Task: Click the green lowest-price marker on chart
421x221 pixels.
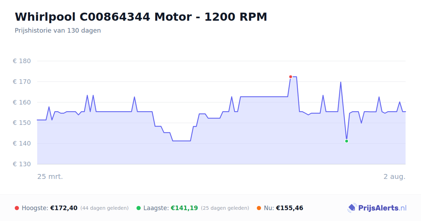Action: (347, 141)
